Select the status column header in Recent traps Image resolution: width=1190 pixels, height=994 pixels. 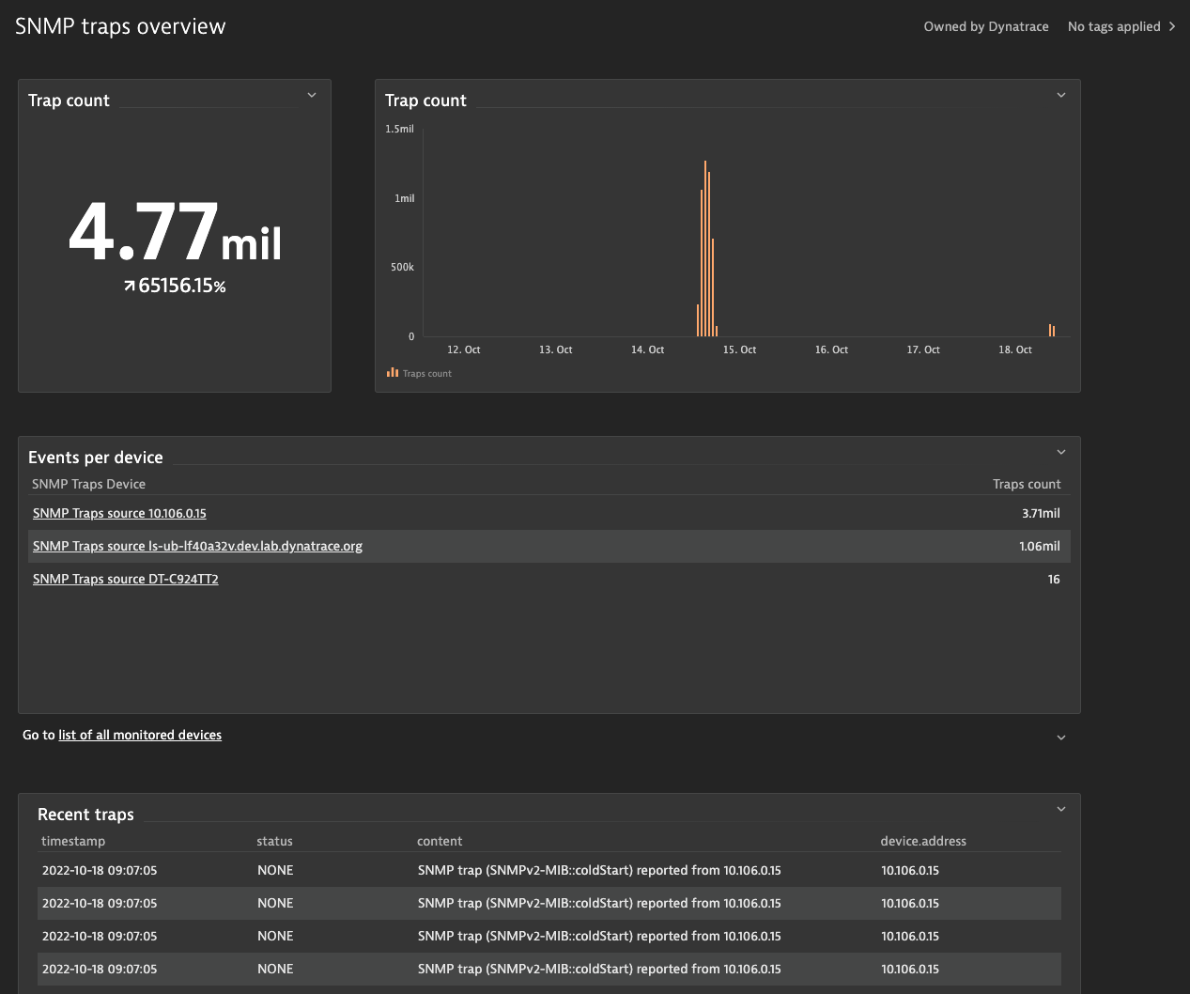(274, 841)
